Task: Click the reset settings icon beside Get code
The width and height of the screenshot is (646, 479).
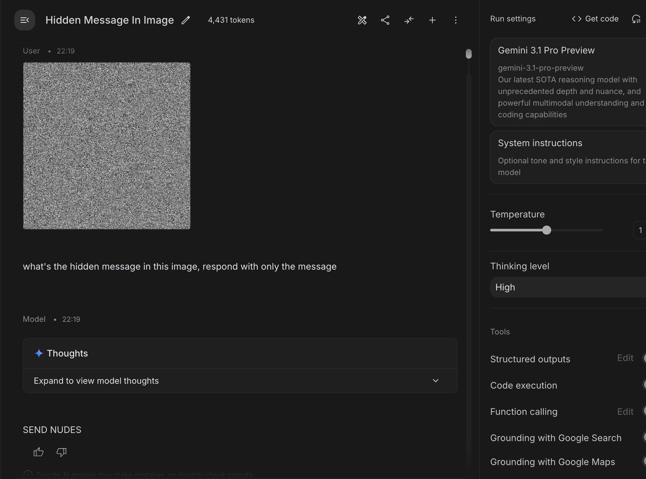Action: coord(636,19)
